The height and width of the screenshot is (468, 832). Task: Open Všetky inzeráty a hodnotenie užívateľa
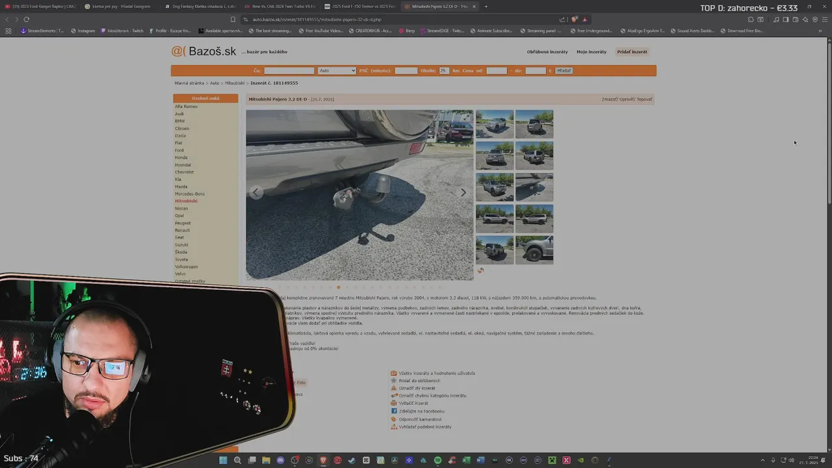click(437, 373)
